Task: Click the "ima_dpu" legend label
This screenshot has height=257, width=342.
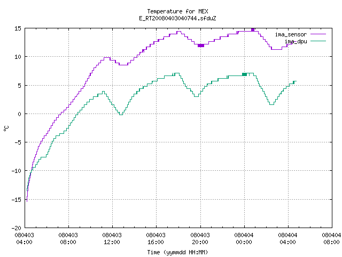Action: point(296,41)
